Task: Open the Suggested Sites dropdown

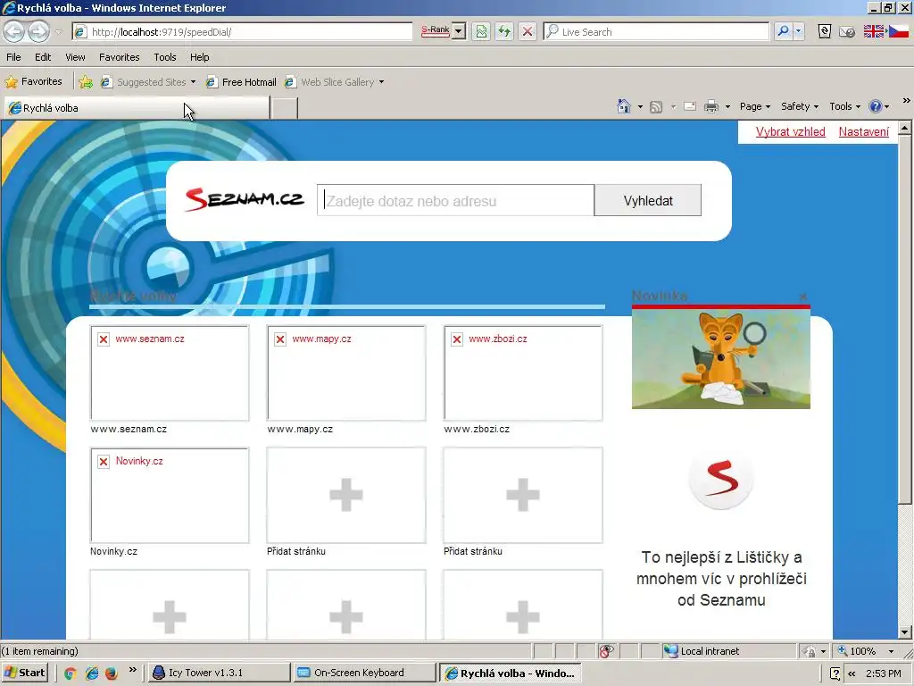Action: coord(147,82)
